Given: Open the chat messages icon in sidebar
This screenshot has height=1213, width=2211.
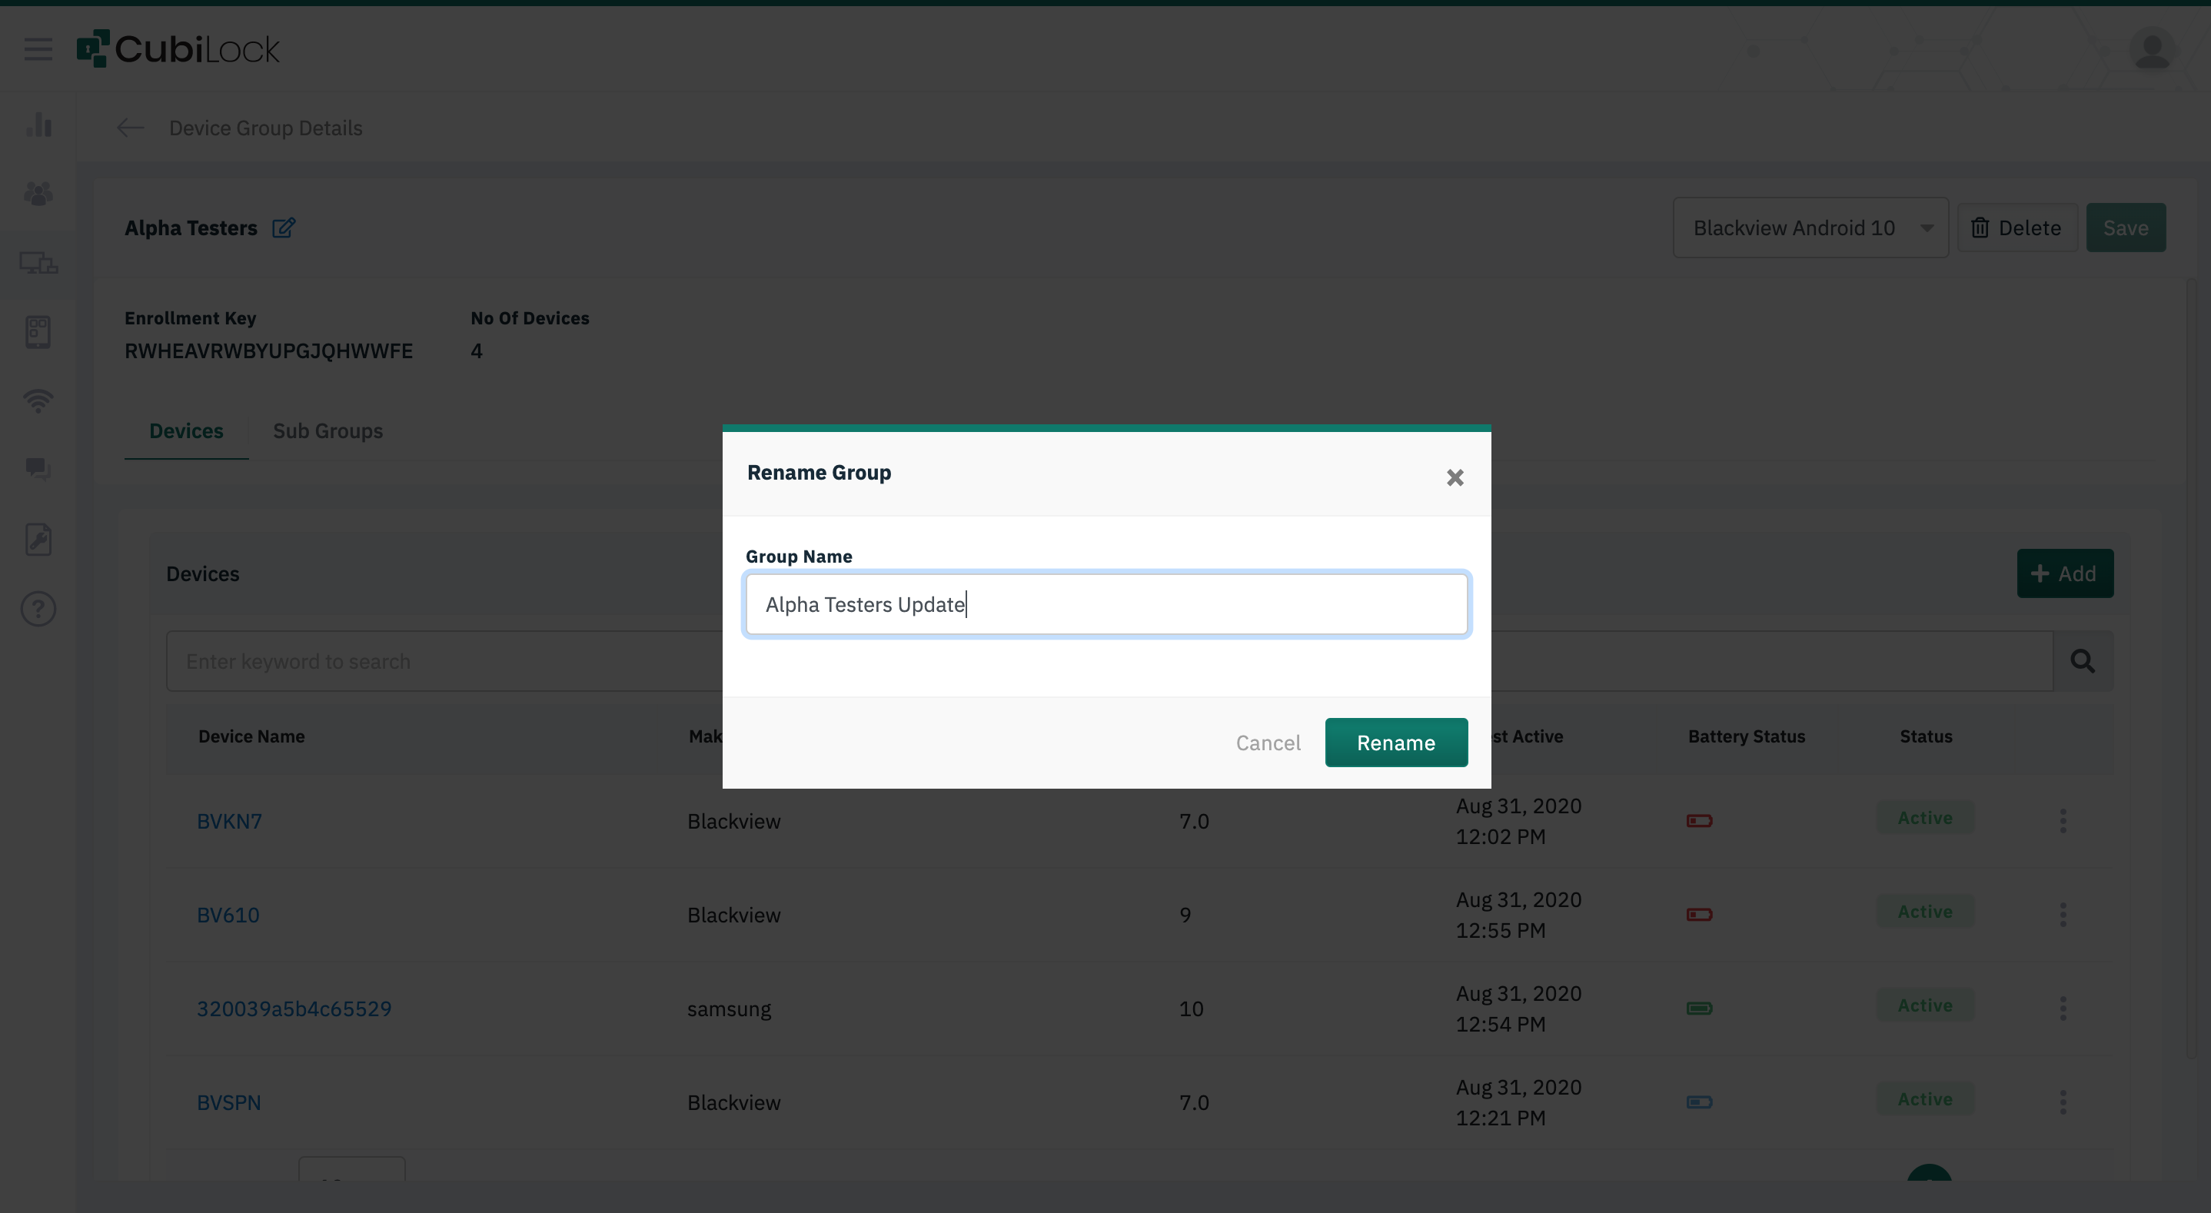Looking at the screenshot, I should pos(38,469).
